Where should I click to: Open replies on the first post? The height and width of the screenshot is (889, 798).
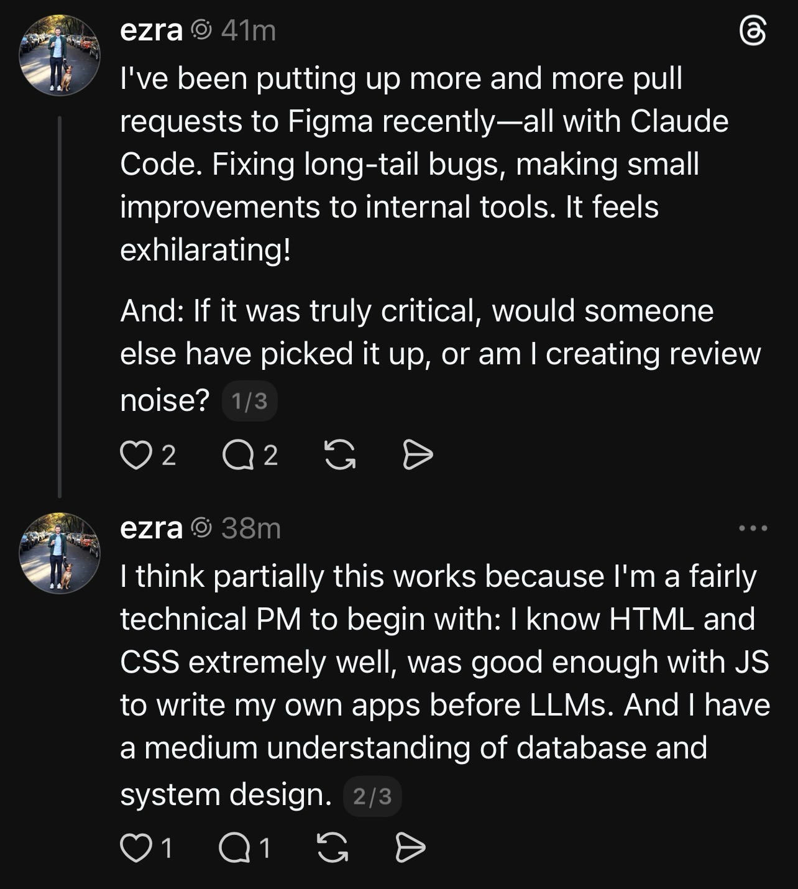pos(238,456)
